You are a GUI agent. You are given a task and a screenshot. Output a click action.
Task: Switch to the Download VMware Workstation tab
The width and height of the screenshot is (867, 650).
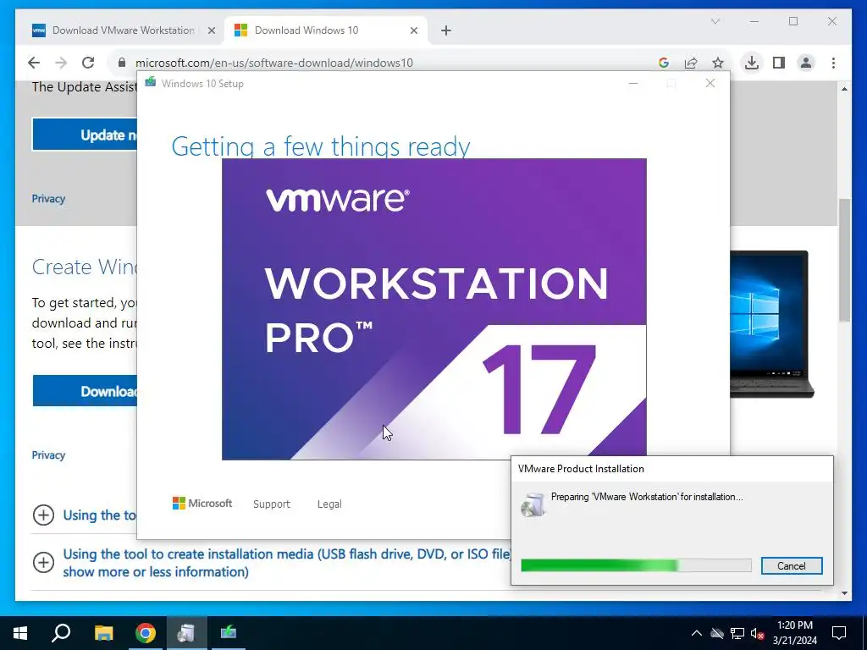click(124, 30)
